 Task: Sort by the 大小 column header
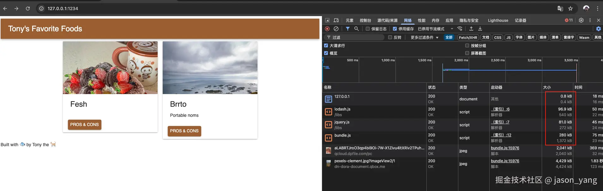pos(558,87)
